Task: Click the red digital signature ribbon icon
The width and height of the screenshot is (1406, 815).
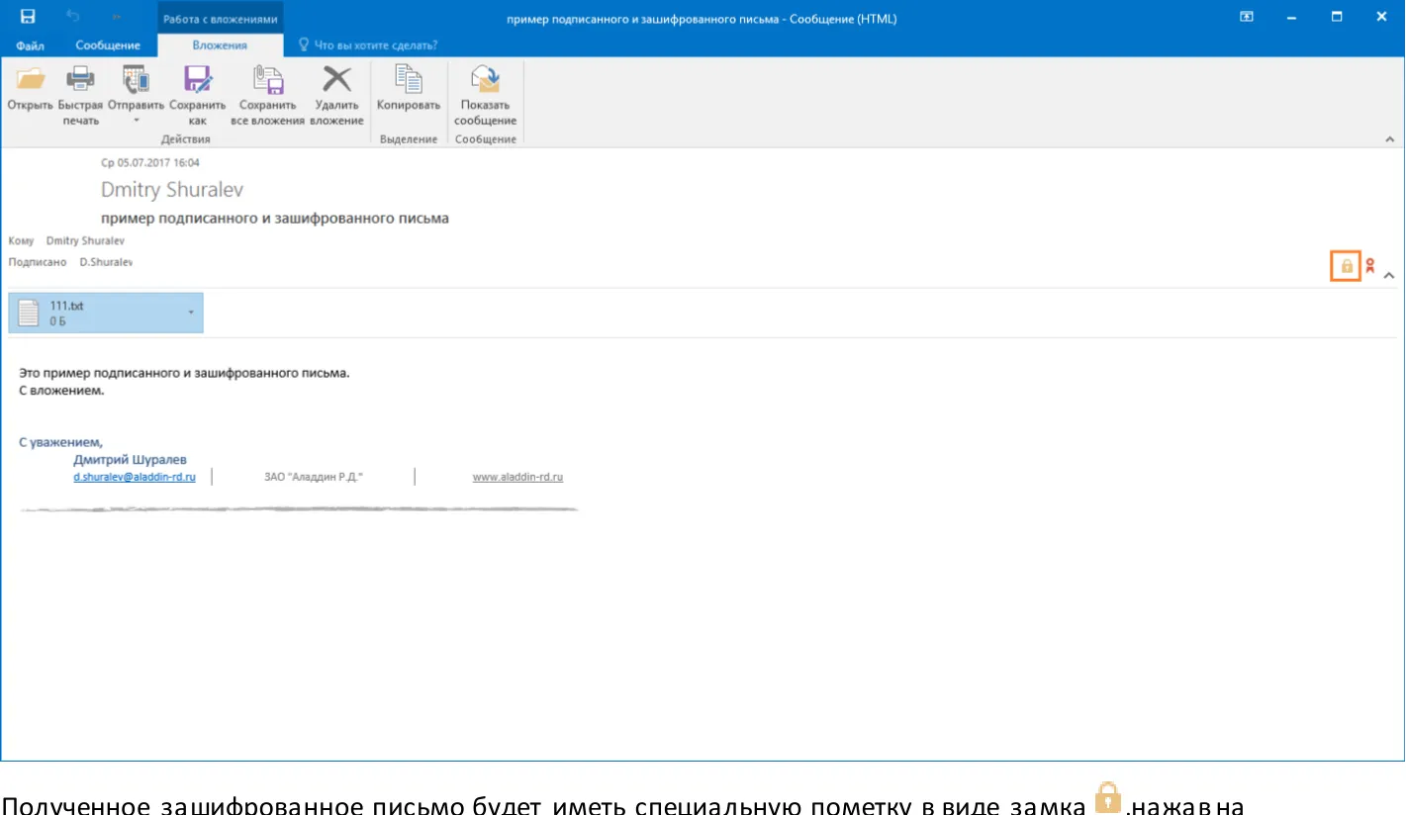Action: (x=1370, y=266)
